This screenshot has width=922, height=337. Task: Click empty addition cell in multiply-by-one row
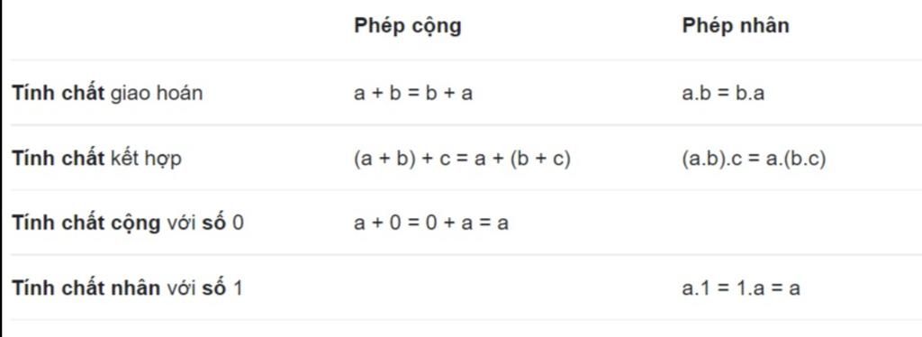point(511,287)
